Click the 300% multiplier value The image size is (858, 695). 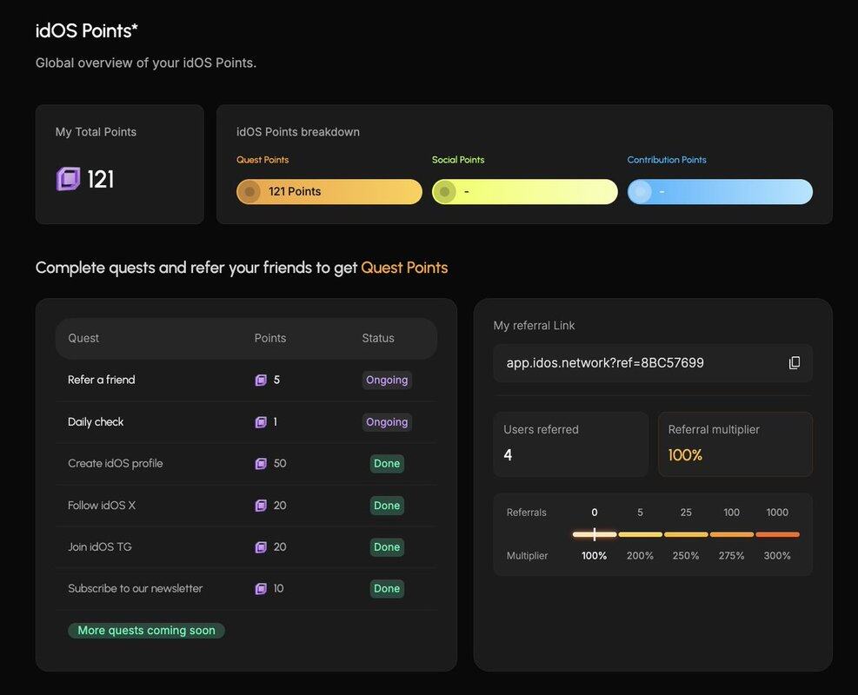[777, 555]
